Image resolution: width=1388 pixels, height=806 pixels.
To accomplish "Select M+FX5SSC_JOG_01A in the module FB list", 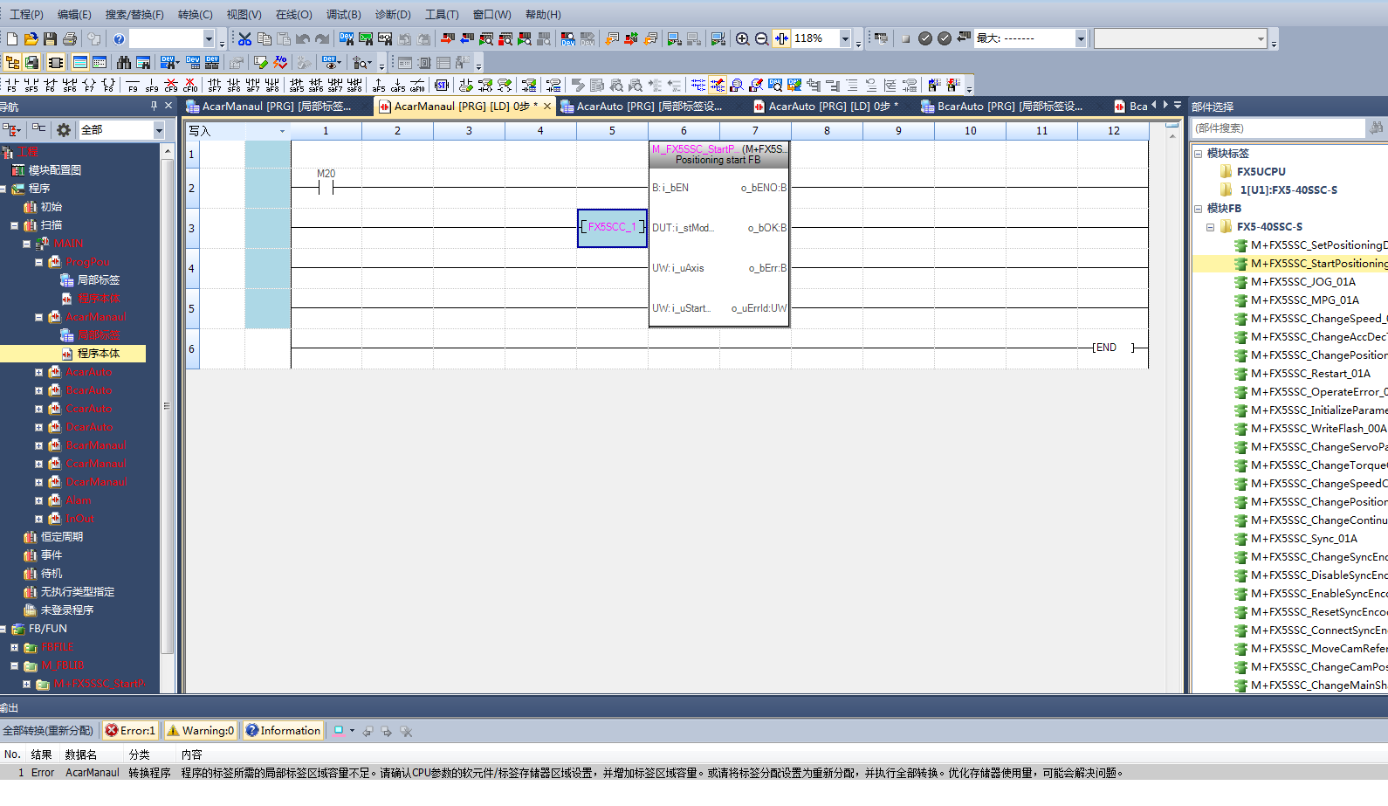I will pos(1302,282).
